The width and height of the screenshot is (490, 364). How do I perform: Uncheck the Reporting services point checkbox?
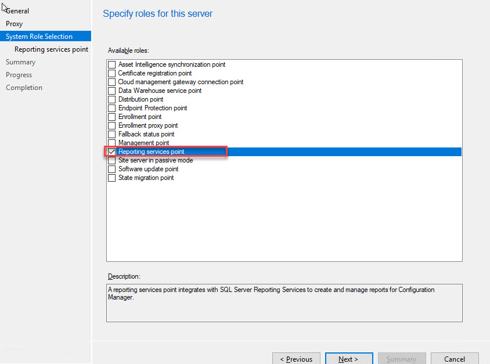point(112,152)
